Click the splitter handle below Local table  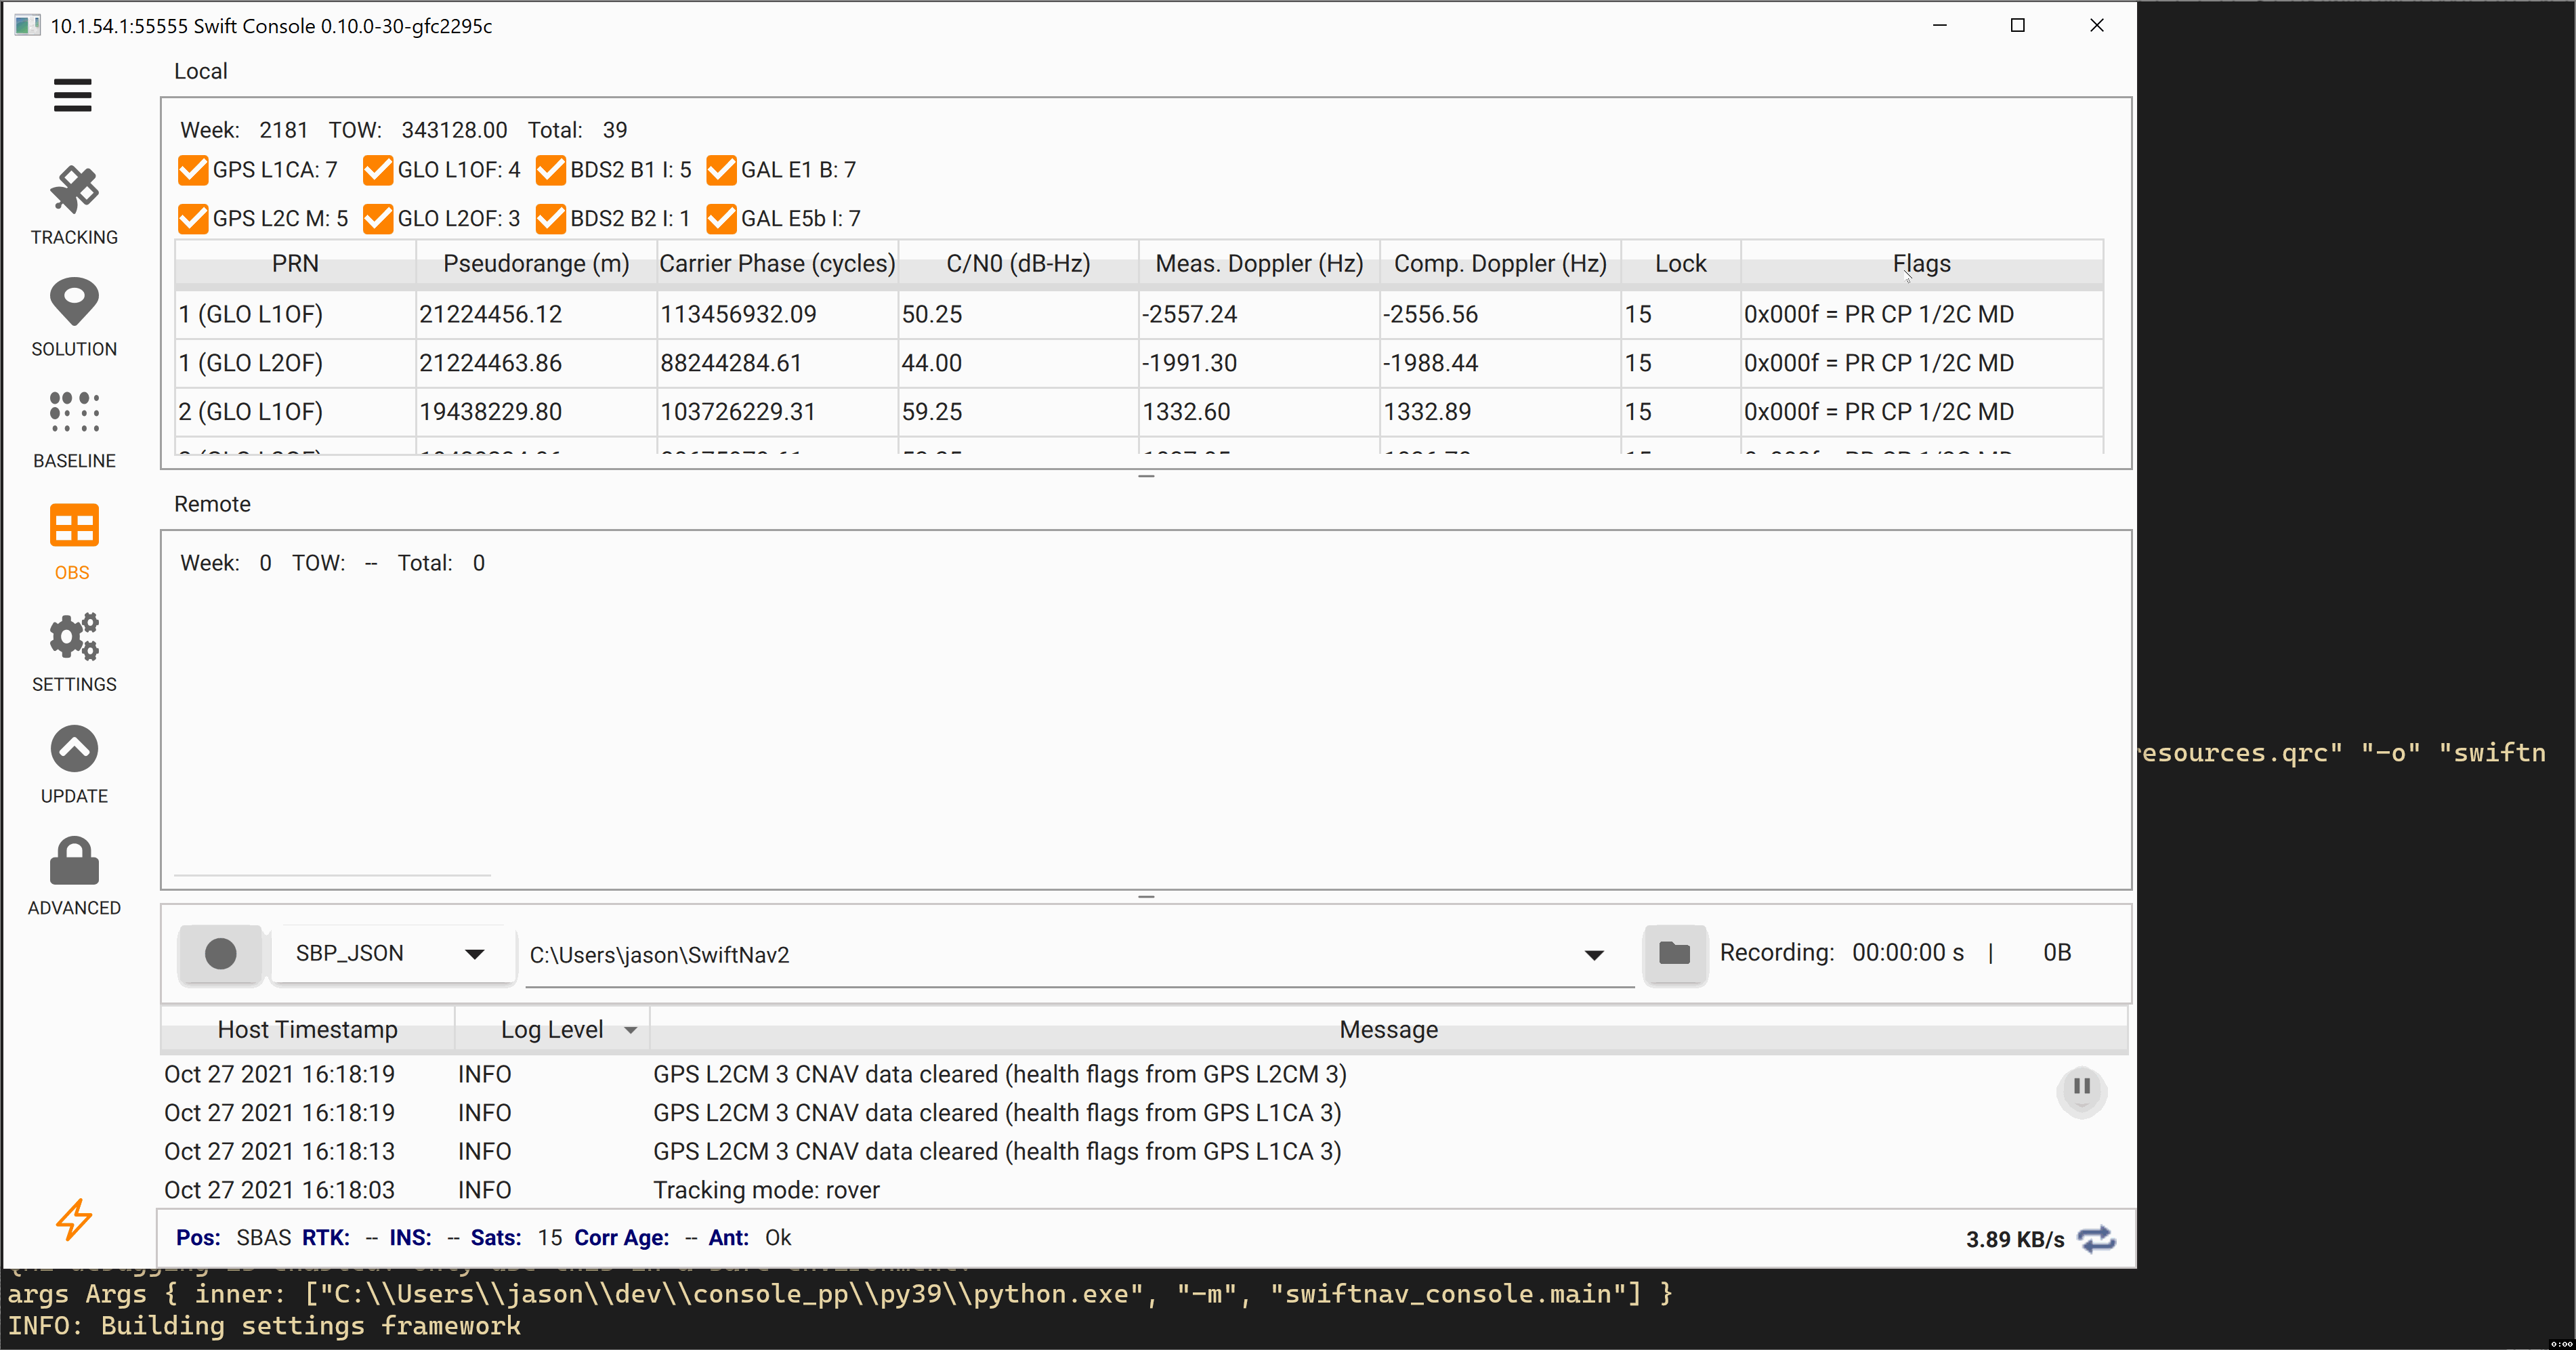click(1146, 477)
